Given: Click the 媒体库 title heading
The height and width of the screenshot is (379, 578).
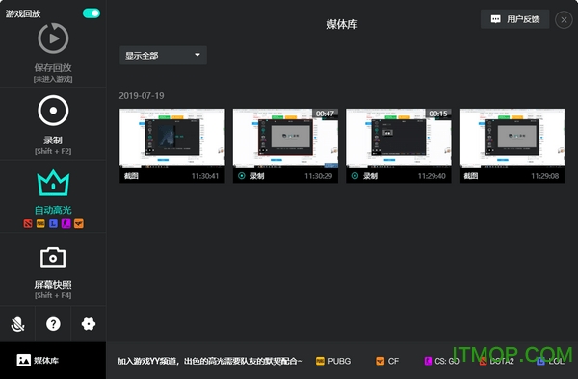Looking at the screenshot, I should [342, 24].
